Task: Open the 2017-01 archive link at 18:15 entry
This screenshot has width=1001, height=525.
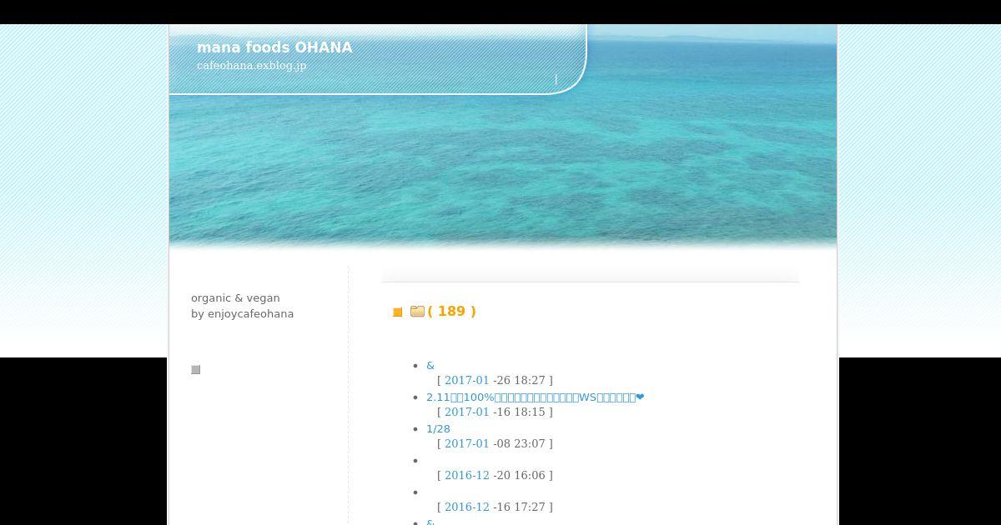Action: tap(466, 412)
